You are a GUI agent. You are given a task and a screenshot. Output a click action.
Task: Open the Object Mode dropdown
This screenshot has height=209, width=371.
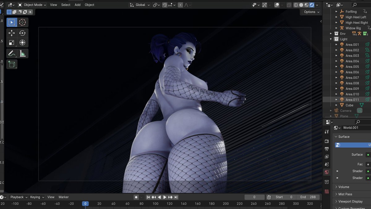pyautogui.click(x=32, y=5)
